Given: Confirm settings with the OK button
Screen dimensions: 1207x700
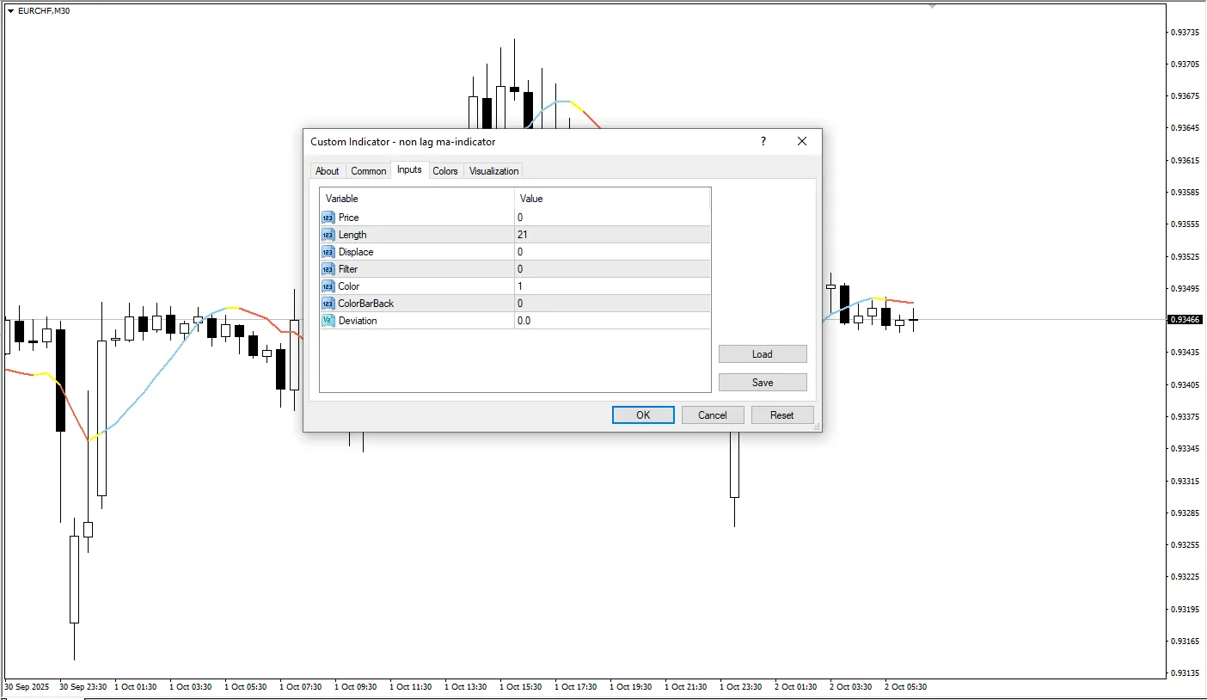Looking at the screenshot, I should click(x=642, y=415).
